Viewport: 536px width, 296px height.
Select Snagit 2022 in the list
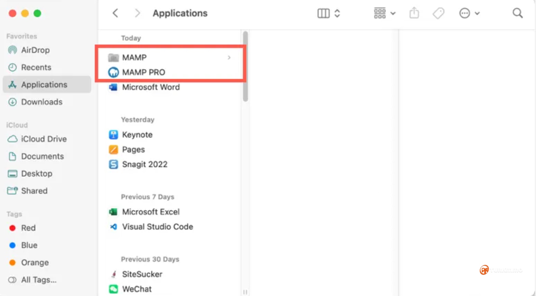click(x=145, y=164)
